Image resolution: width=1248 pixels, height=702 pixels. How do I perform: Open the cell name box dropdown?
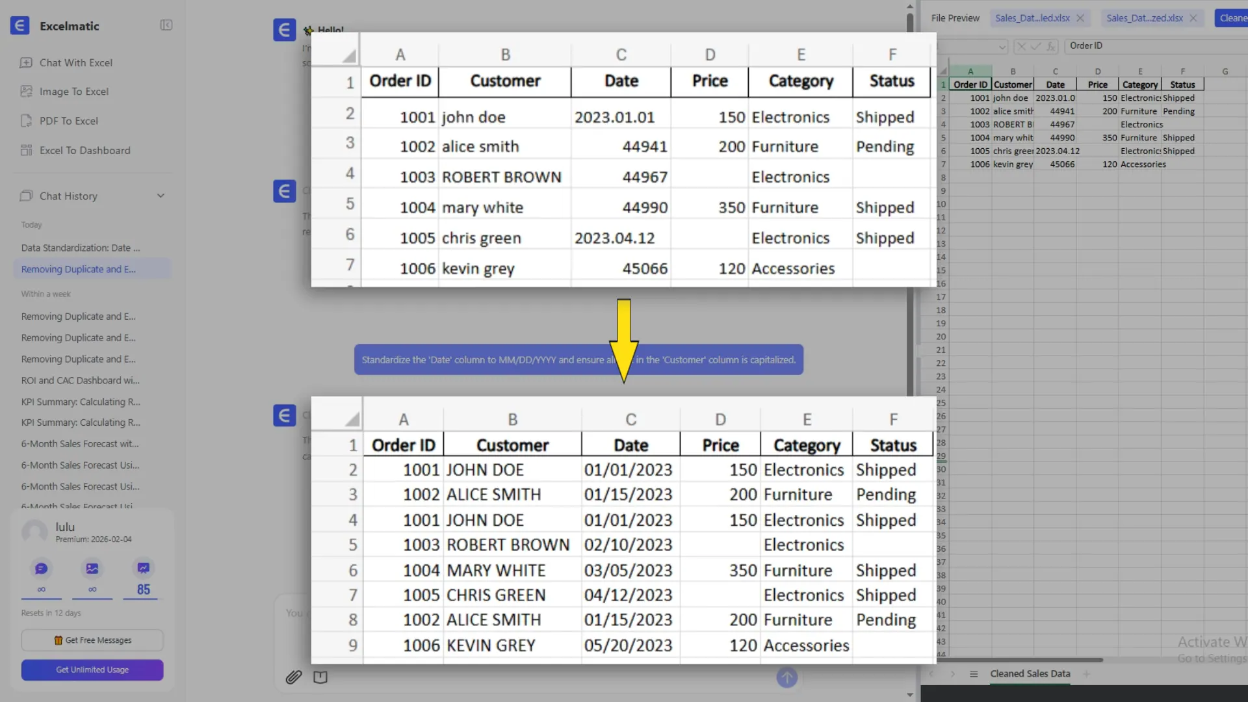[1002, 46]
